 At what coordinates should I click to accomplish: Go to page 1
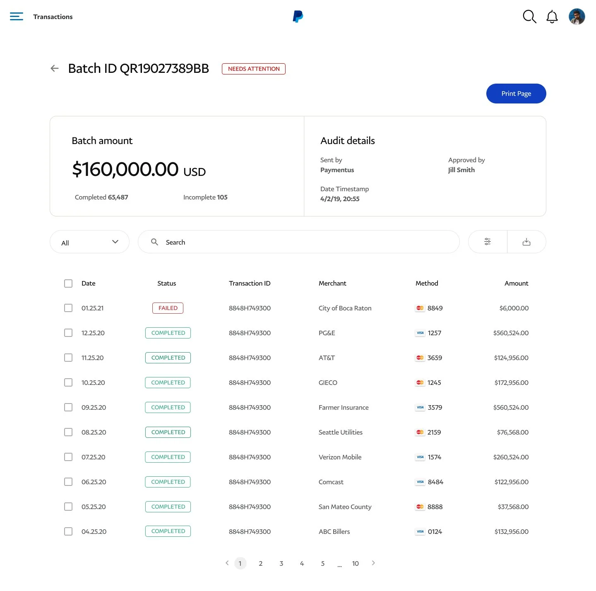(x=240, y=563)
